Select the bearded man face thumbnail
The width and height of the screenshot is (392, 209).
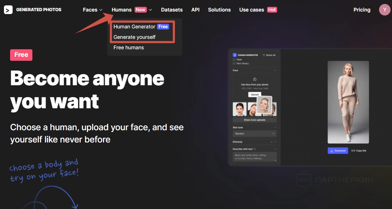click(252, 109)
